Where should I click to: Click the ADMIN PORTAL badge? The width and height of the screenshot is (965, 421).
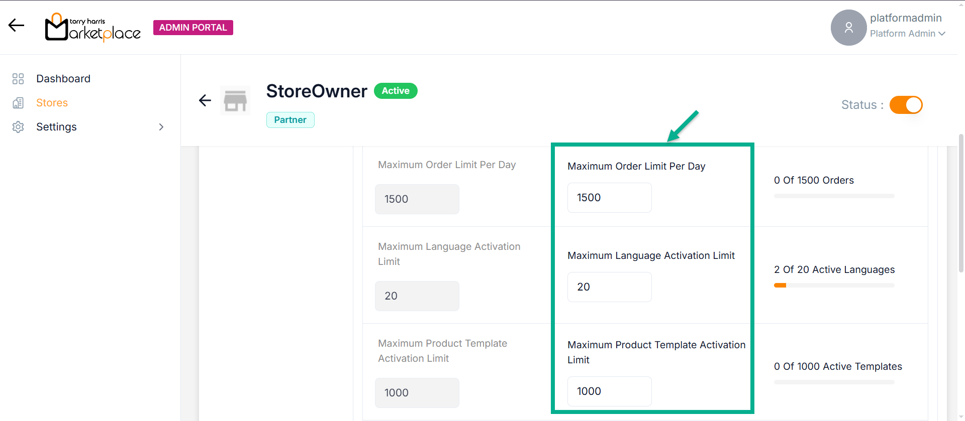193,28
